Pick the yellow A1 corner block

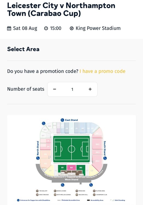pyautogui.click(x=50, y=170)
